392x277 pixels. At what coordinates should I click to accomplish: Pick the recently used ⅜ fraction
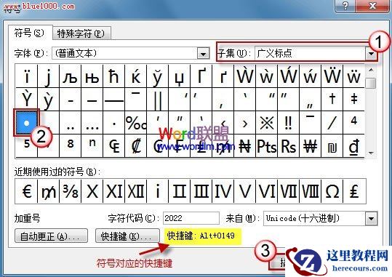70,191
